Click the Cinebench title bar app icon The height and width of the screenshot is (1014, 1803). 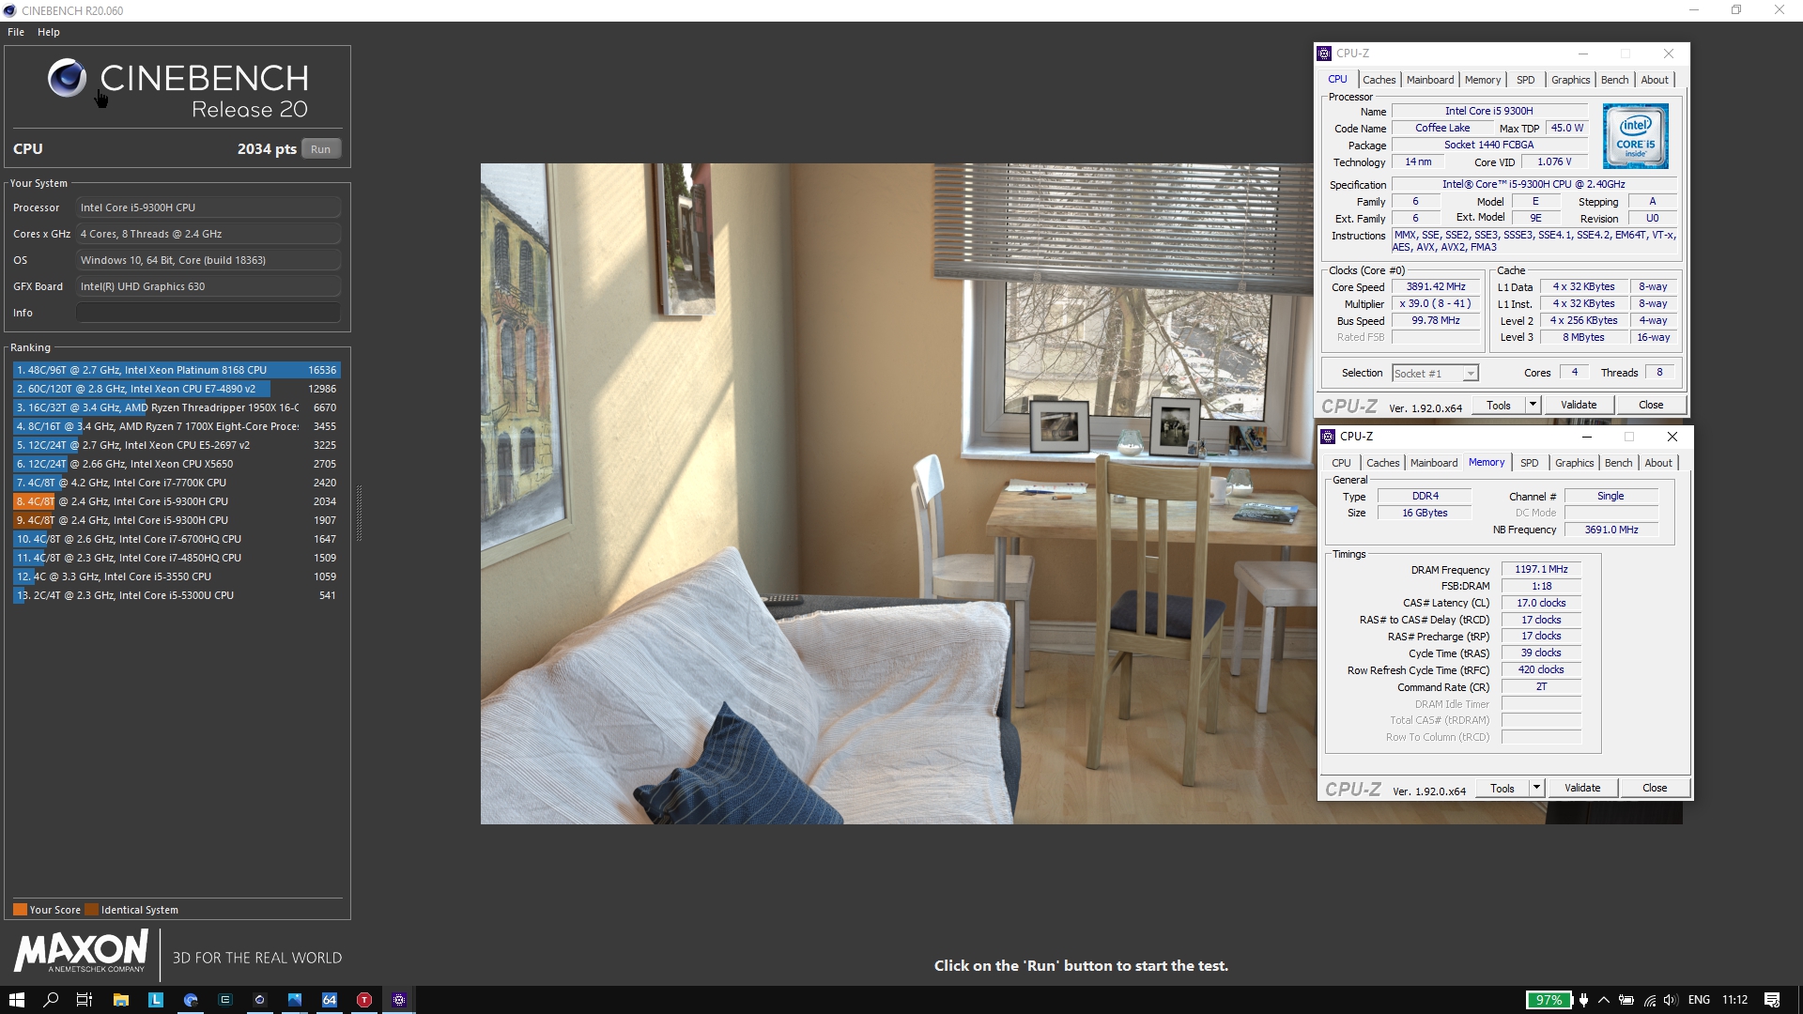click(9, 10)
